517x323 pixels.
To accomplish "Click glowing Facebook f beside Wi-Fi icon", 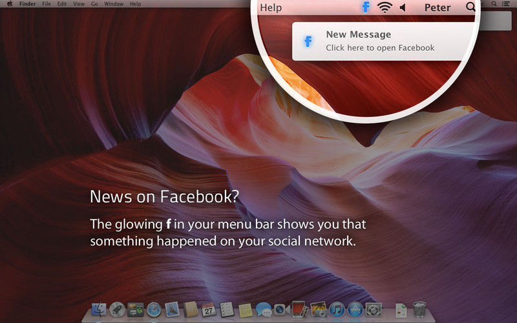I will [365, 7].
